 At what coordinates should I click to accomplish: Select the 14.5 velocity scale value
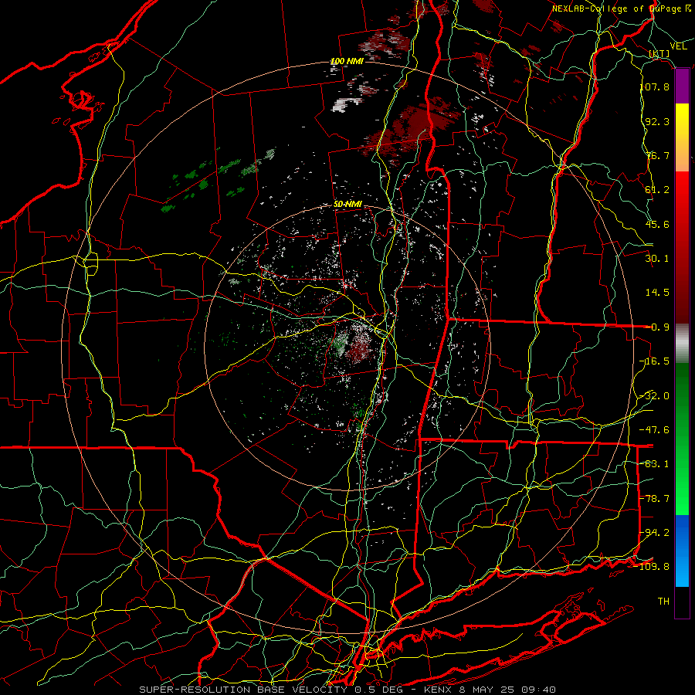[x=657, y=293]
